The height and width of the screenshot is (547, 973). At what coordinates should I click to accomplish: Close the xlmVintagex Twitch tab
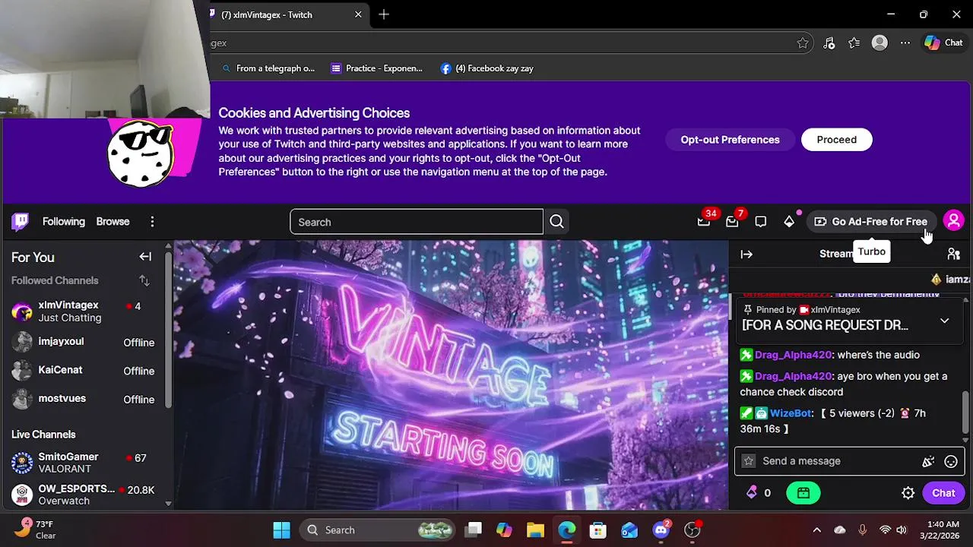coord(358,14)
